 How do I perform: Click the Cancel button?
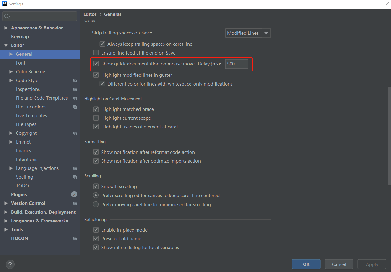(339, 264)
